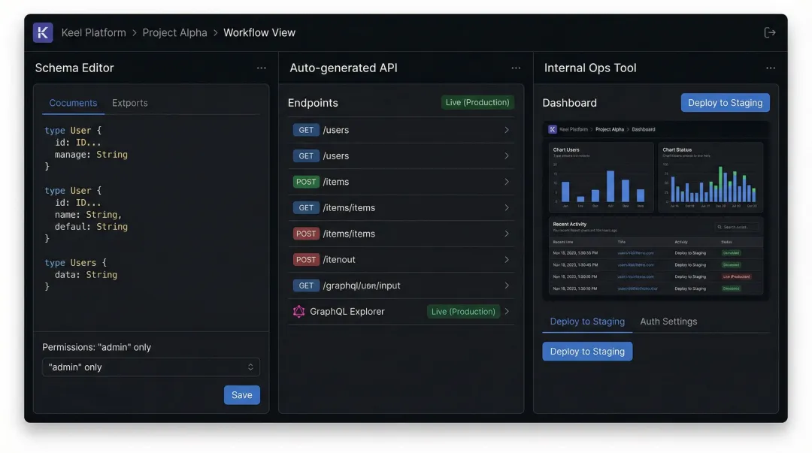Open the Schema Editor panel overflow menu
The height and width of the screenshot is (453, 812).
coord(261,68)
